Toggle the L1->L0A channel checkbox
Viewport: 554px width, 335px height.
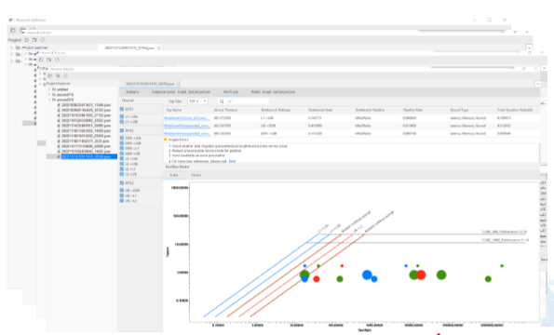pyautogui.click(x=122, y=116)
